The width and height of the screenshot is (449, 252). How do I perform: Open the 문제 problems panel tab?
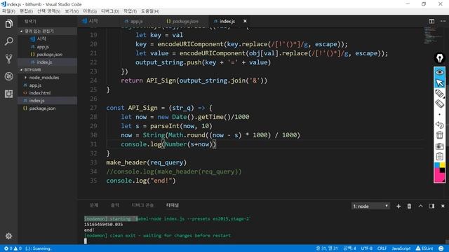tap(94, 205)
